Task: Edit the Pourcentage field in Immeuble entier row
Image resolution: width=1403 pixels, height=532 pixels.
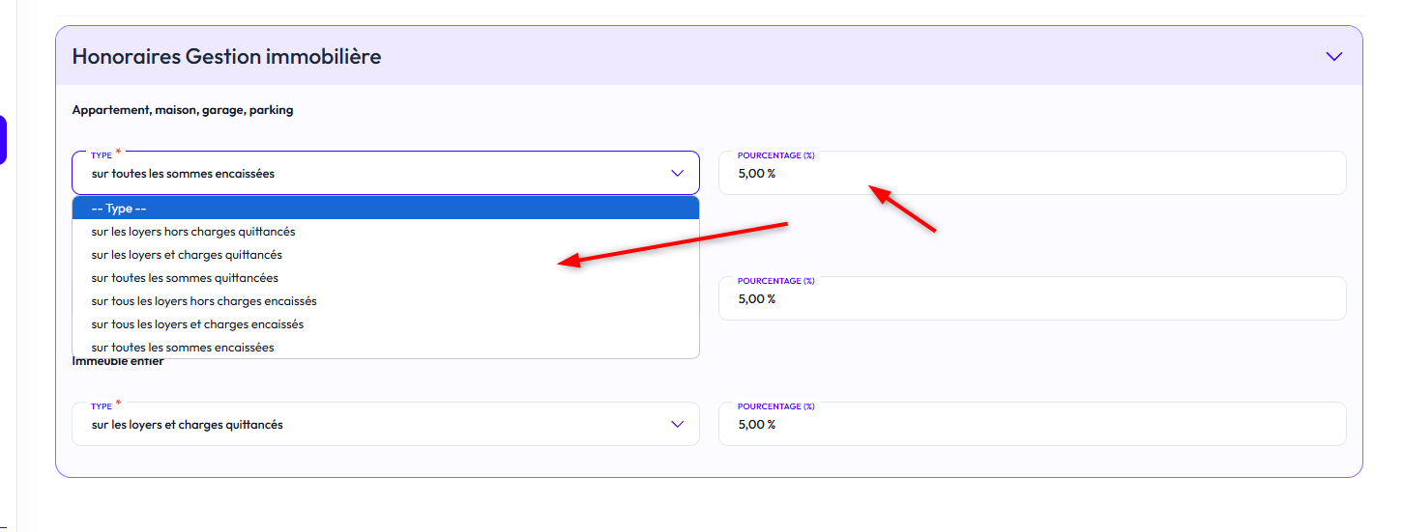Action: tap(1032, 425)
